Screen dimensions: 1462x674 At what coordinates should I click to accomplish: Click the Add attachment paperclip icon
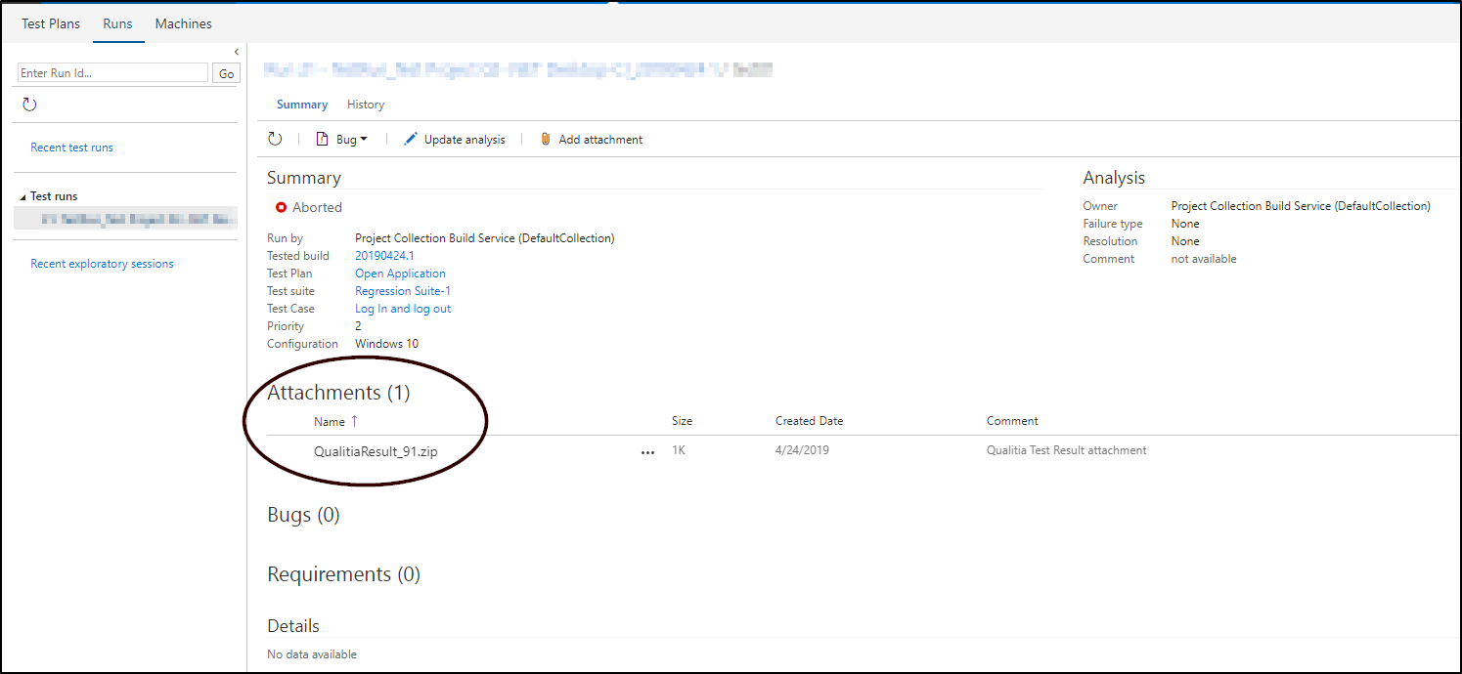546,139
